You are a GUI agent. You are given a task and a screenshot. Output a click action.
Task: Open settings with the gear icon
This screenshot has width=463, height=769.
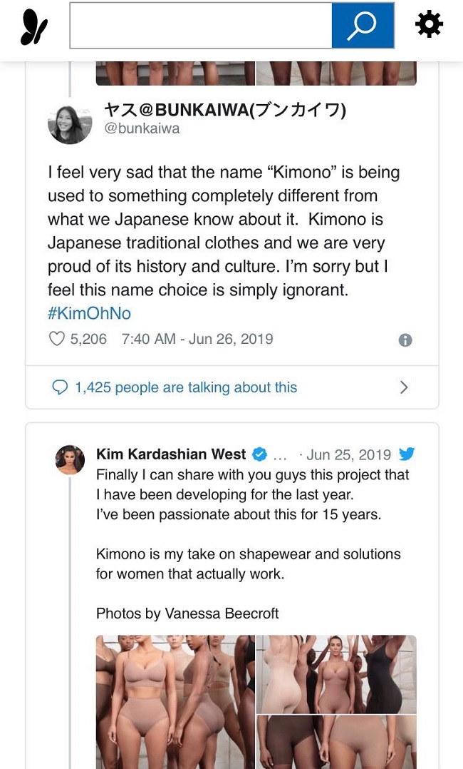pyautogui.click(x=429, y=25)
